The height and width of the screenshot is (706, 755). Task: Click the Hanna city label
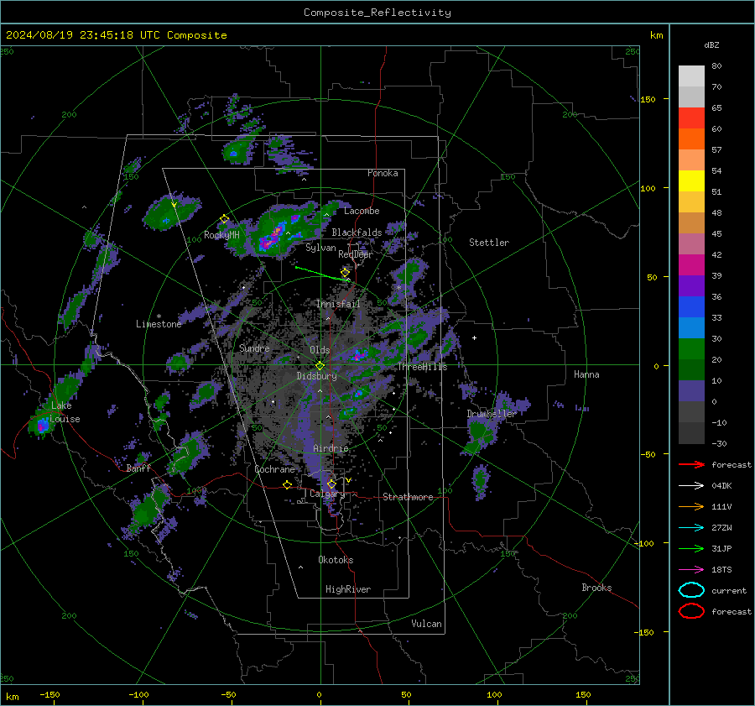586,374
